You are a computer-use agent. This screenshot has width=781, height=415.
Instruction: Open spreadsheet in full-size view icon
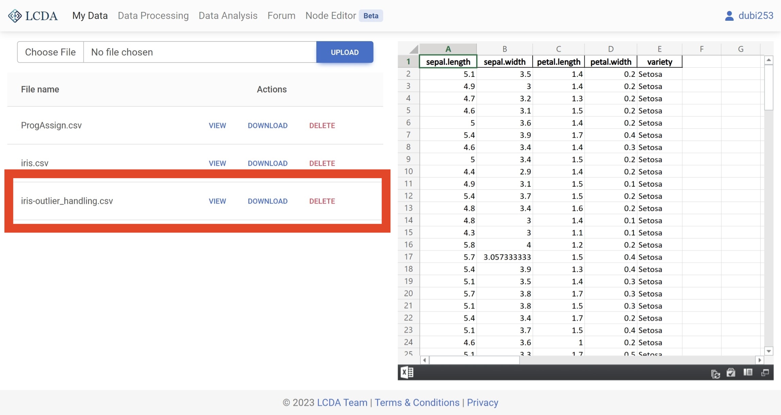(x=765, y=373)
